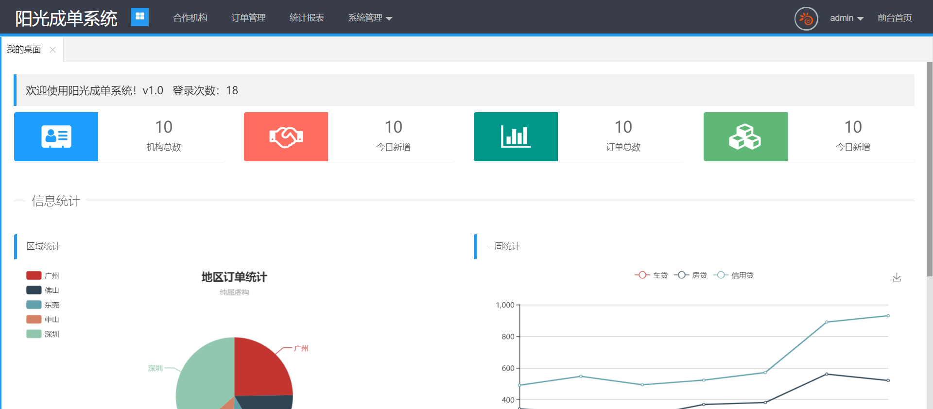Toggle the 房贷 series in legend

coord(691,275)
